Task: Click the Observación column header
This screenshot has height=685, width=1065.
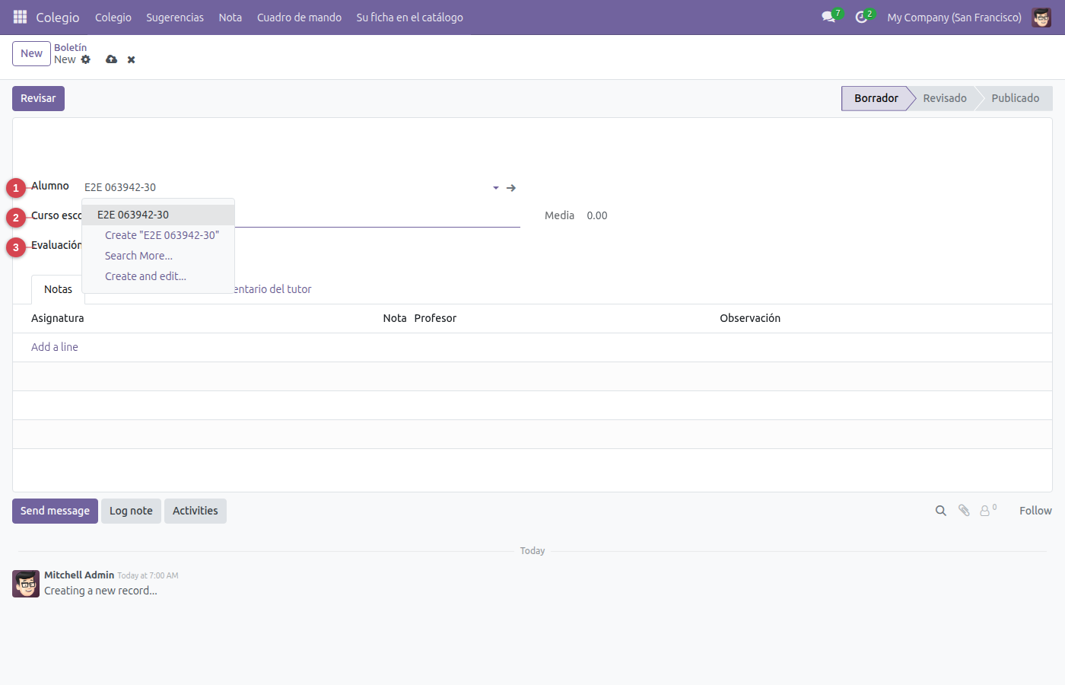Action: click(750, 318)
